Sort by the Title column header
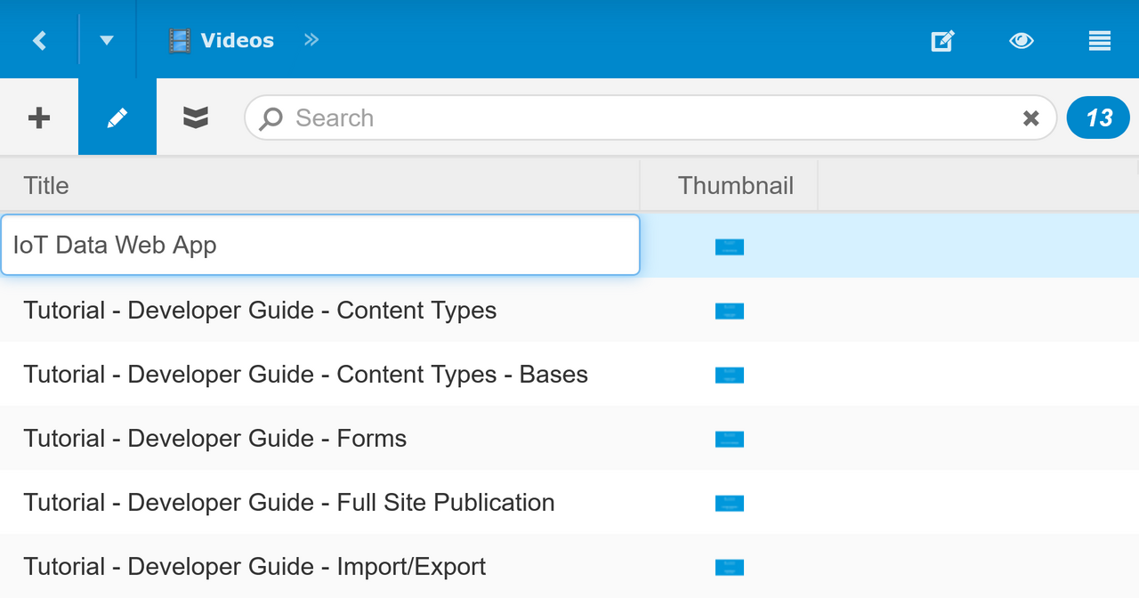The image size is (1139, 598). coord(46,185)
